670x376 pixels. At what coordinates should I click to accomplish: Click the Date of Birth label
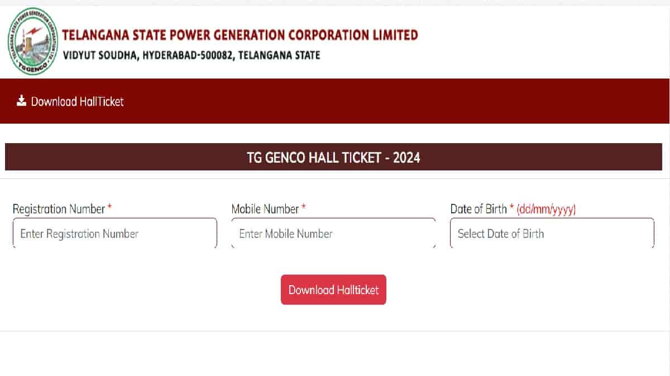tap(478, 209)
